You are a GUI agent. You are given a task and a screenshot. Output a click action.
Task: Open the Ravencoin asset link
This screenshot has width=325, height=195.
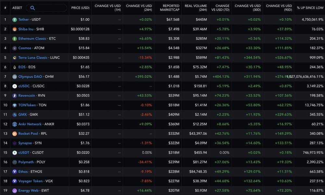click(x=27, y=96)
